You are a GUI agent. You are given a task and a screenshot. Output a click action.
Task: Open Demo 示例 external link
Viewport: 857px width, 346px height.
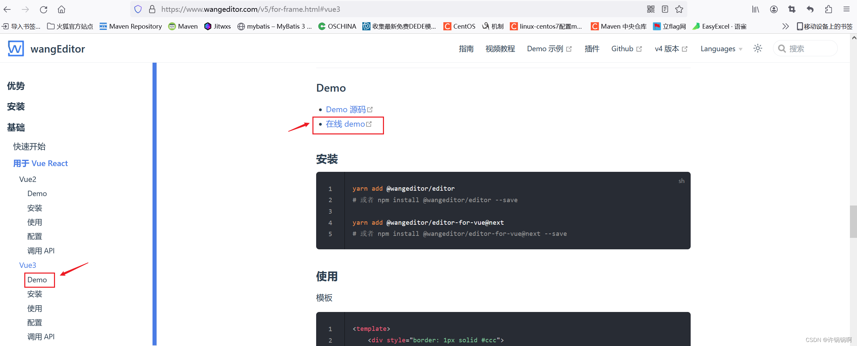(x=549, y=49)
